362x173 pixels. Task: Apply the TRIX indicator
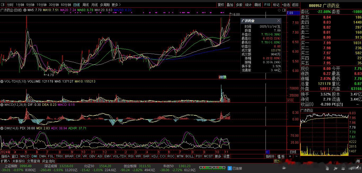pos(59,156)
